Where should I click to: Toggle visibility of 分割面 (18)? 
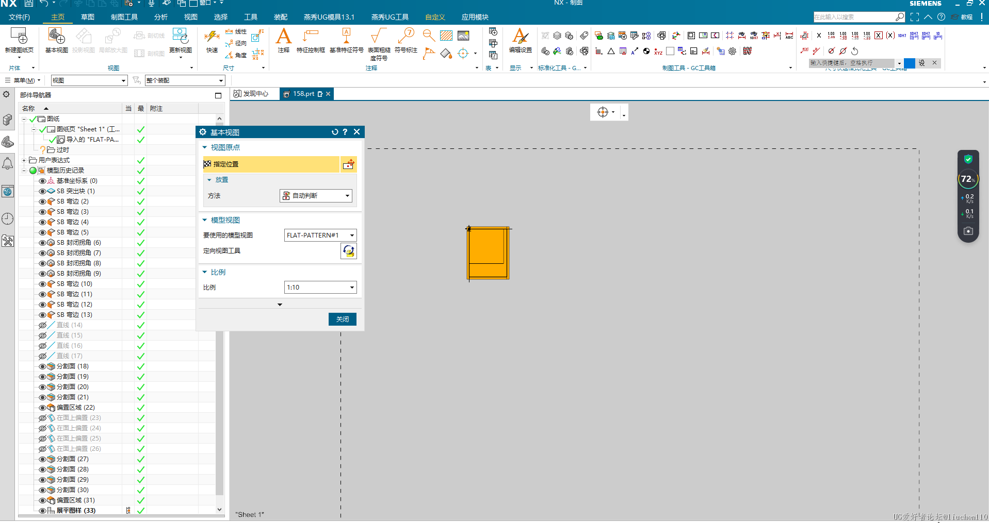pyautogui.click(x=42, y=366)
